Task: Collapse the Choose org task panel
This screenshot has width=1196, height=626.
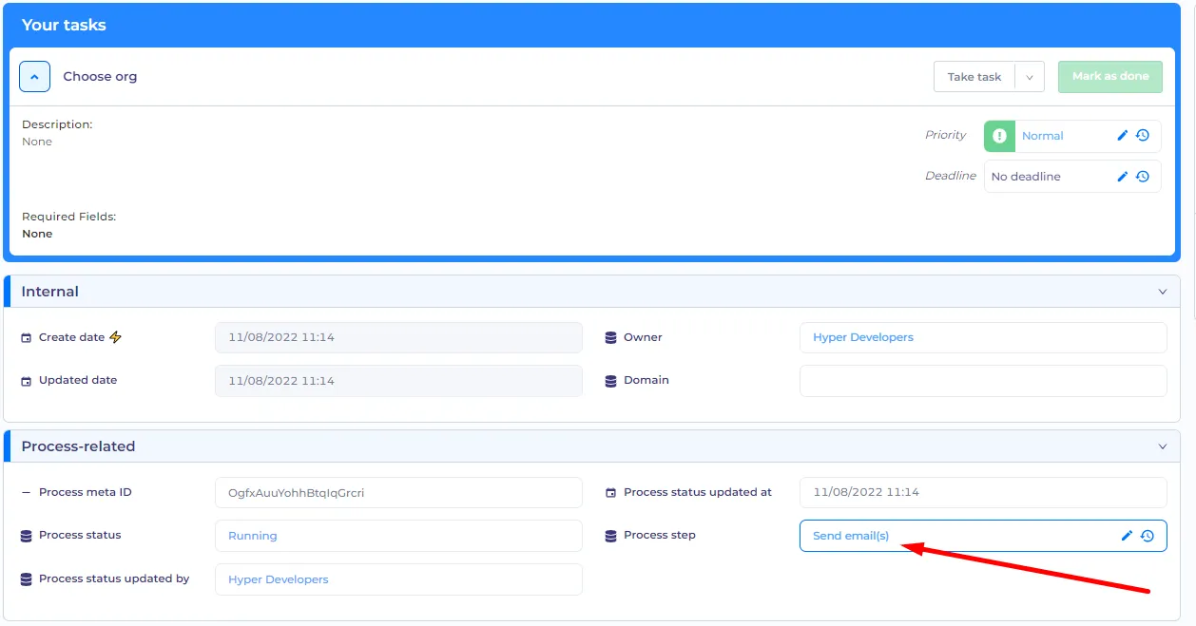Action: [34, 77]
